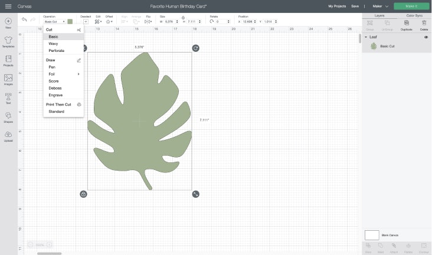Click the Weld icon at panel bottom
This screenshot has height=255, width=432.
[381, 246]
